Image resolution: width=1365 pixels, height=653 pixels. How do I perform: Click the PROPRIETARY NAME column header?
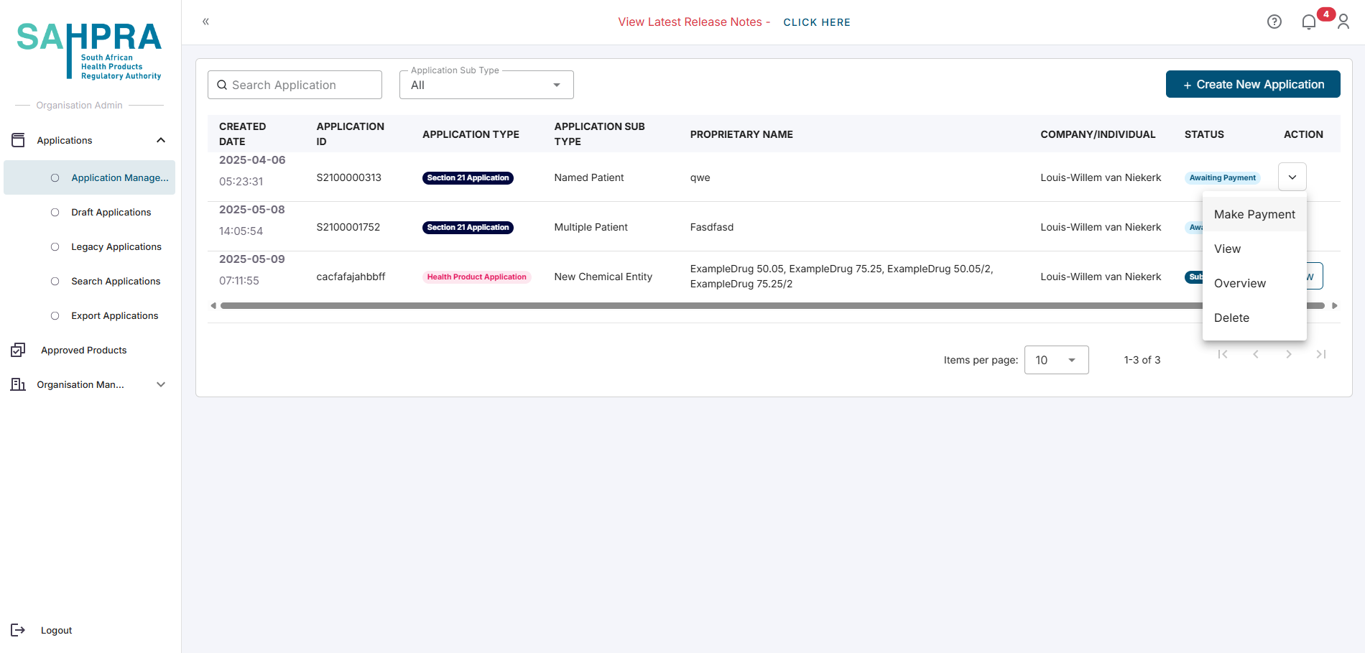tap(741, 134)
